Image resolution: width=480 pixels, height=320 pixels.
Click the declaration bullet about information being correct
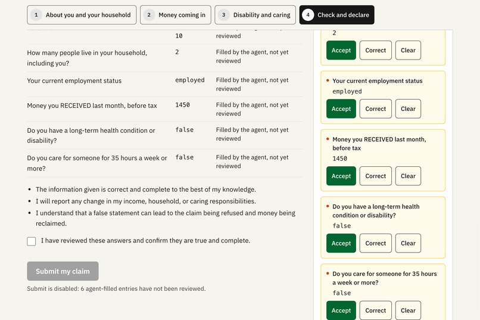tap(146, 189)
